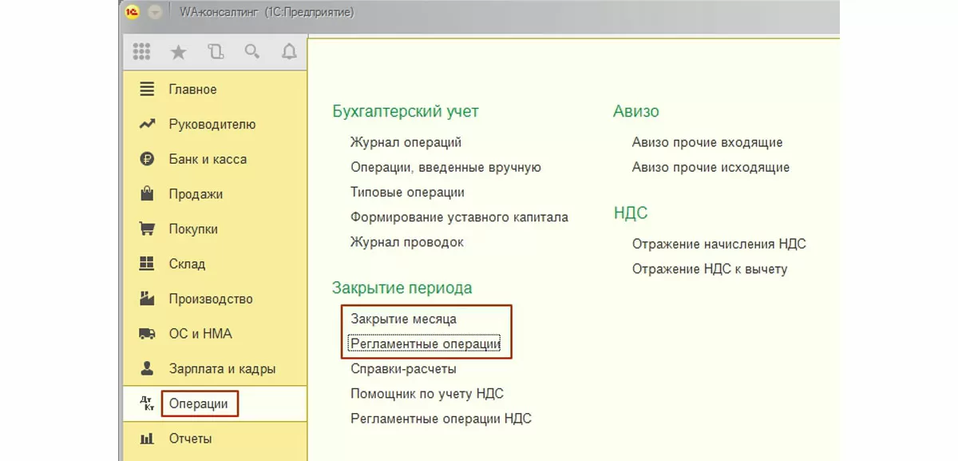Click the truck icon for ОС и НМА
This screenshot has height=461, width=958.
pos(147,333)
